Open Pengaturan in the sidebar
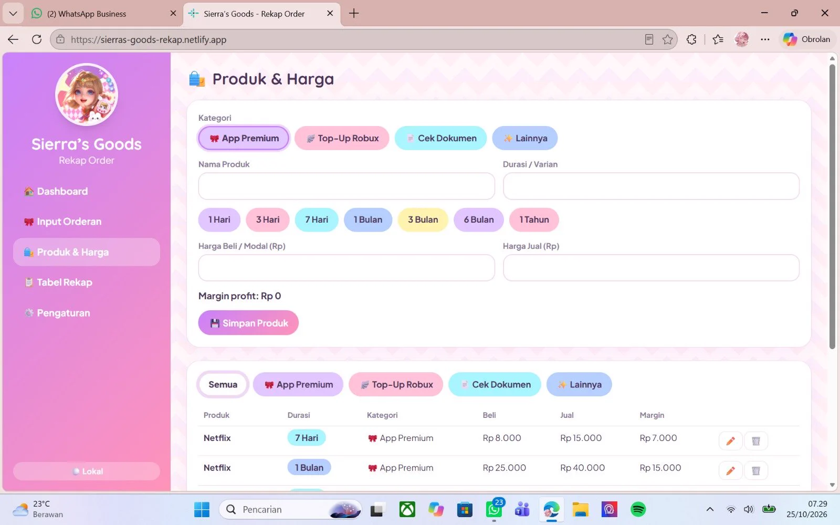 (x=87, y=313)
